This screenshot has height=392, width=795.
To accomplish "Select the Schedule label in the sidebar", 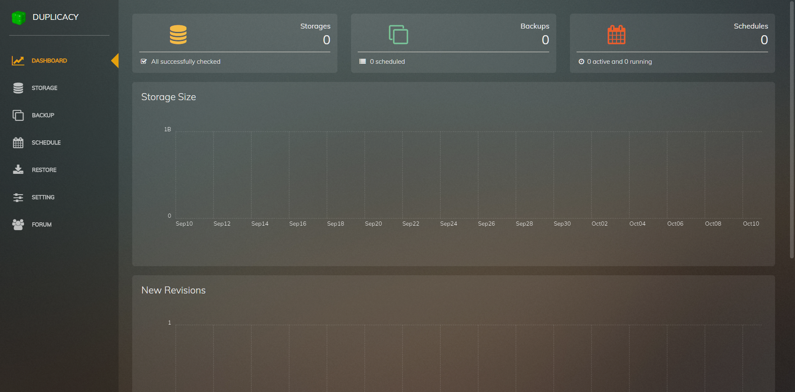I will 46,143.
